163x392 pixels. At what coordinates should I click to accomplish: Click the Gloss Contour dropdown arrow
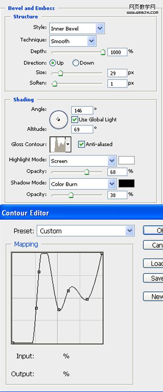(x=68, y=144)
